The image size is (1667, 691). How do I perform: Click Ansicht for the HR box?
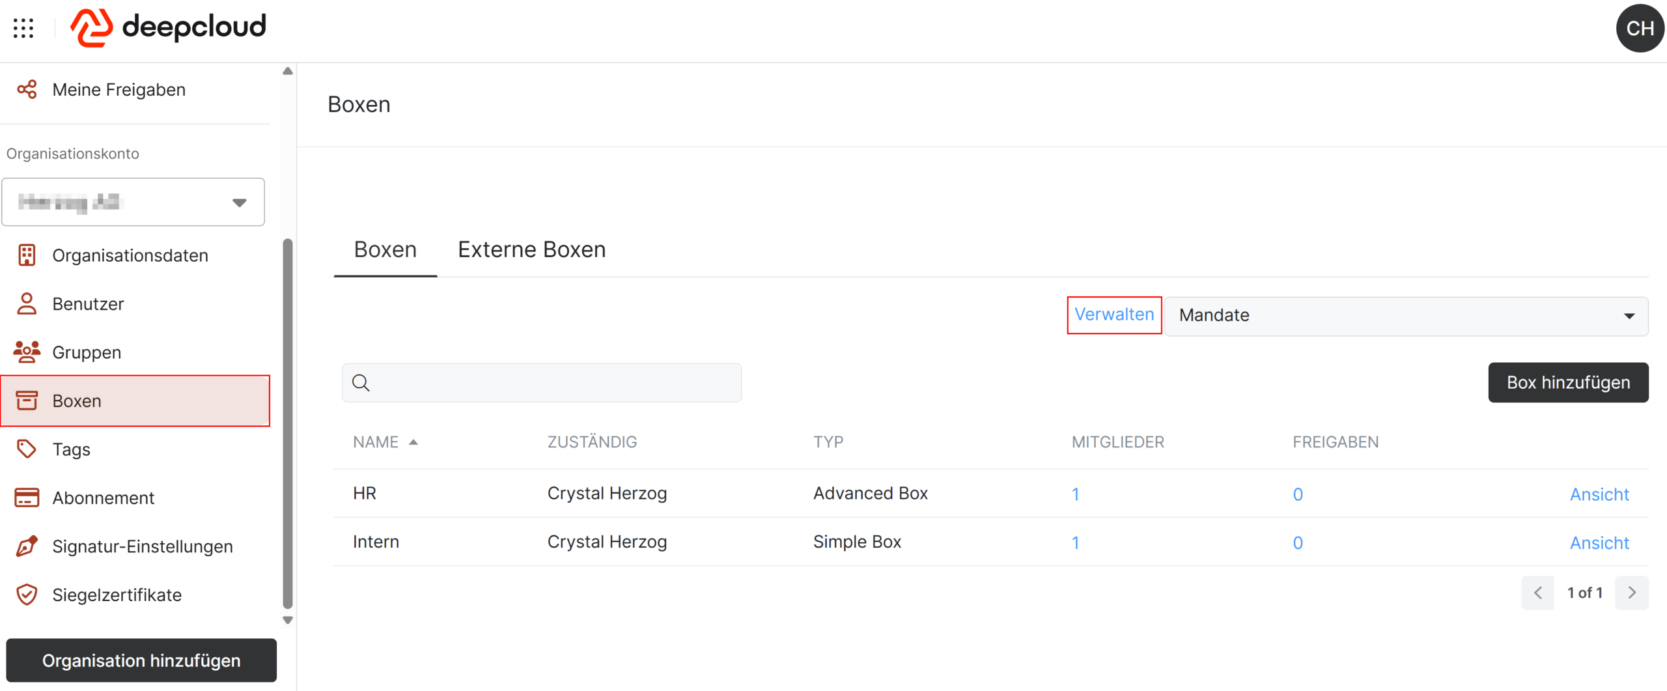click(1599, 494)
